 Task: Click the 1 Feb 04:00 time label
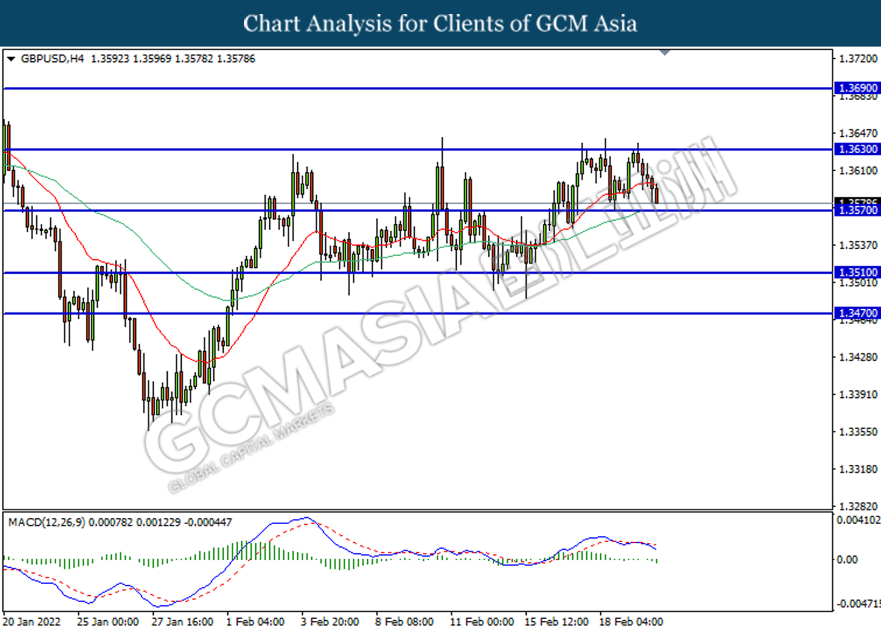click(255, 621)
